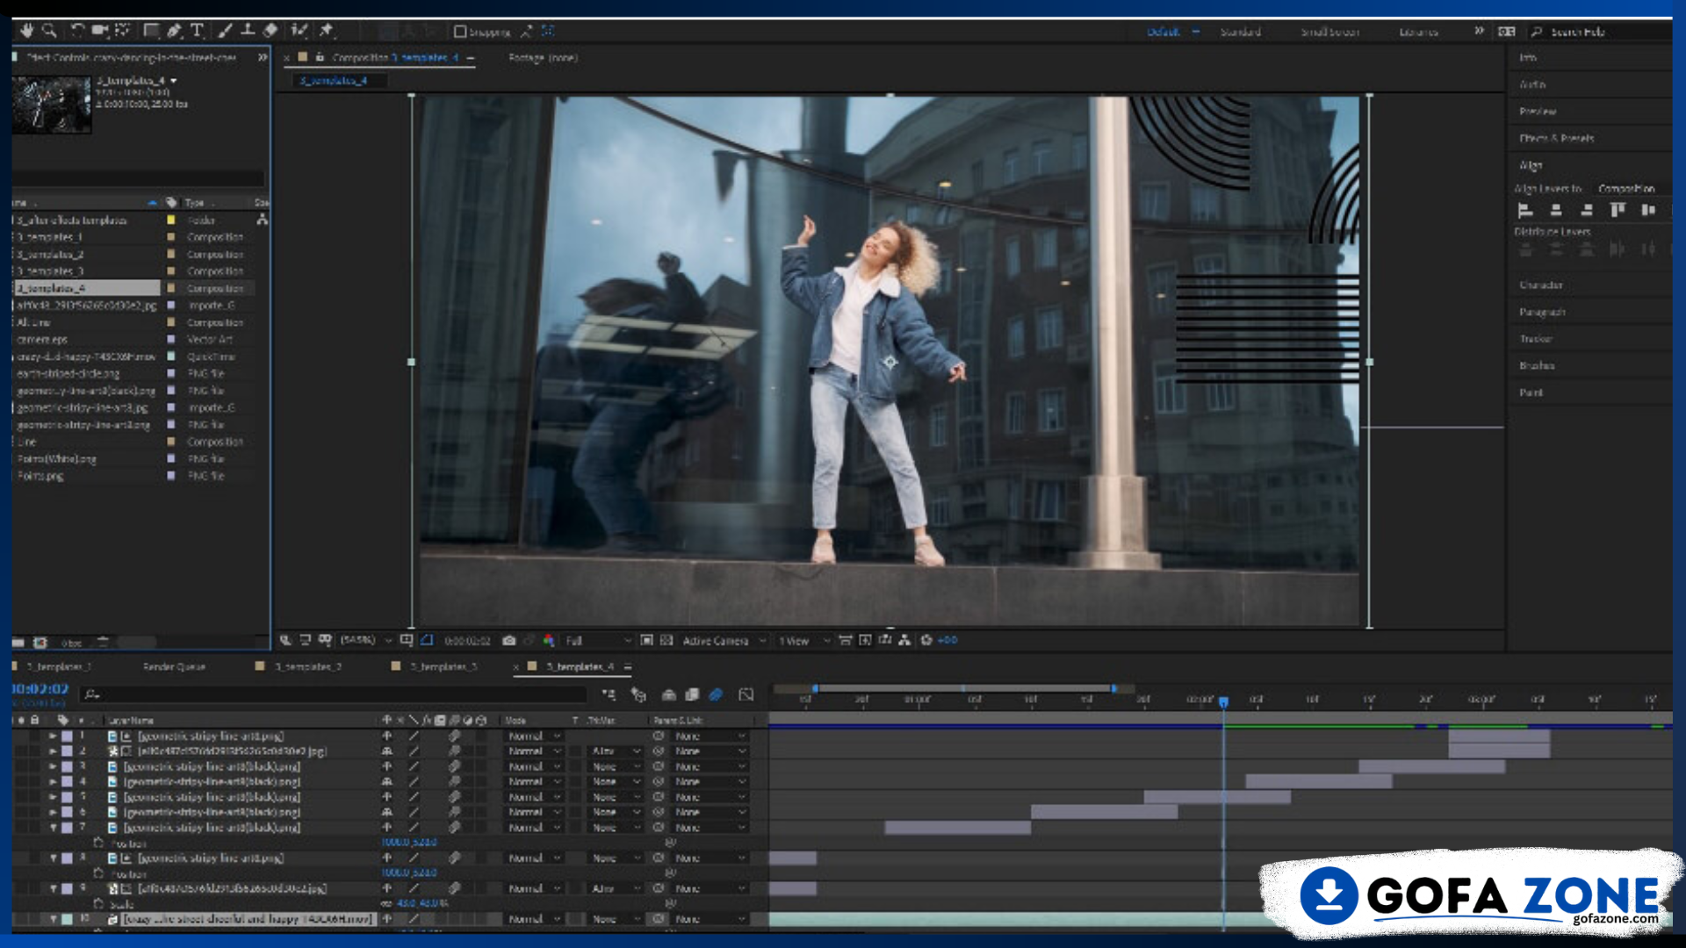Image resolution: width=1686 pixels, height=948 pixels.
Task: Open the Full resolution dropdown
Action: coord(597,641)
